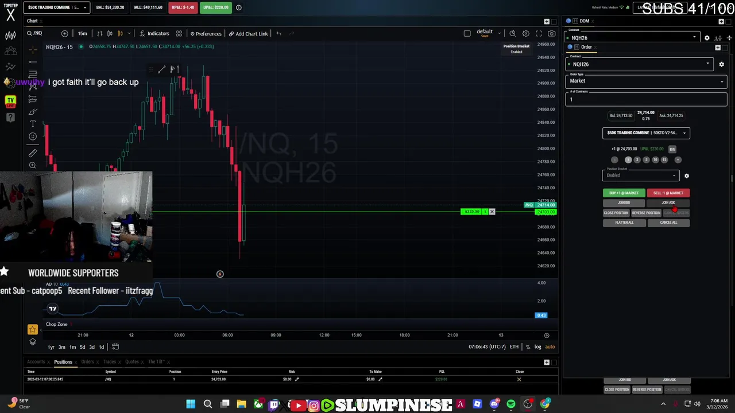Screen dimensions: 735x413
Task: Select the orange candles chart style icon
Action: 120,33
